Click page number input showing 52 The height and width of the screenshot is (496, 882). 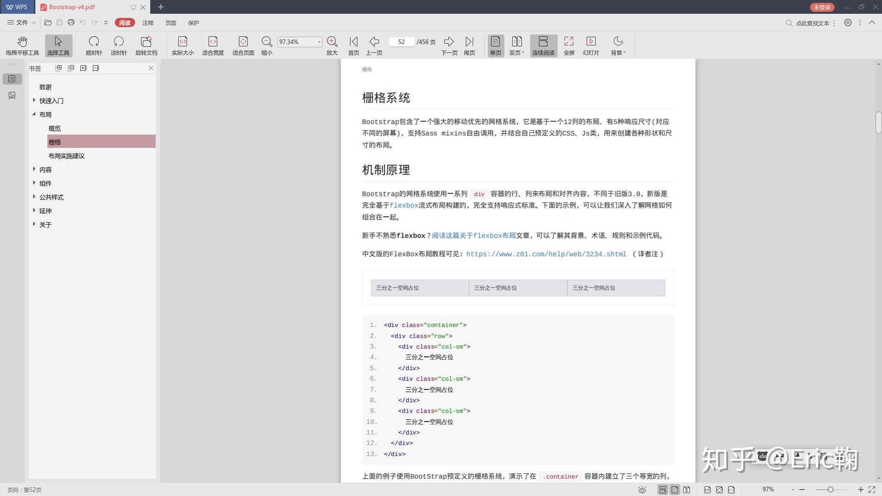(x=401, y=42)
